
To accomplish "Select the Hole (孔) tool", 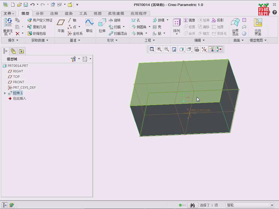I will point(136,20).
